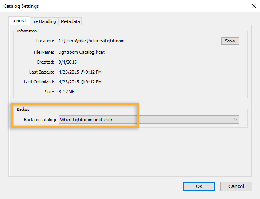Click the Lightroom Catalog.lrcat file name
This screenshot has width=260, height=199.
81,52
